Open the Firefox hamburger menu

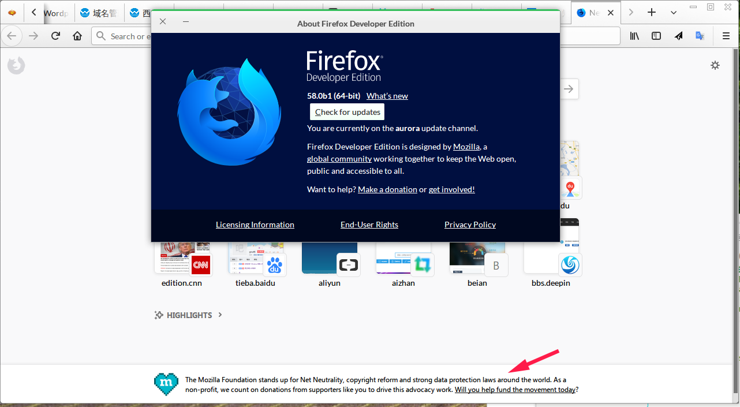pos(726,36)
